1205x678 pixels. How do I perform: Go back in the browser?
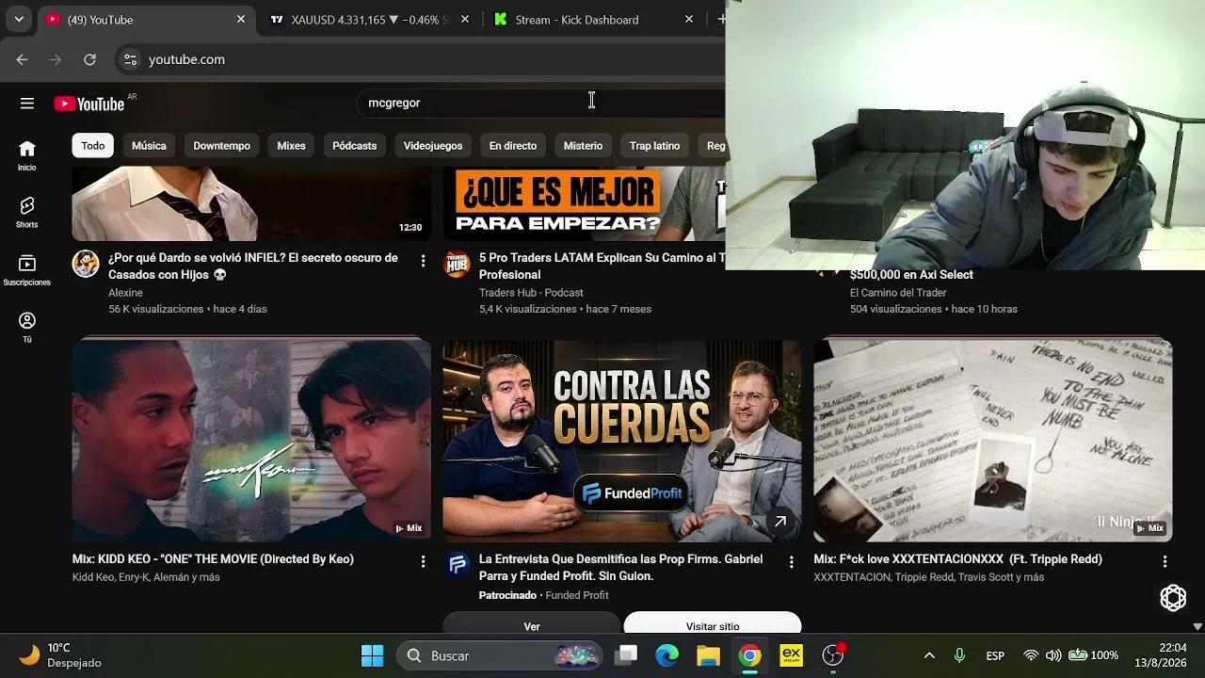click(x=22, y=59)
